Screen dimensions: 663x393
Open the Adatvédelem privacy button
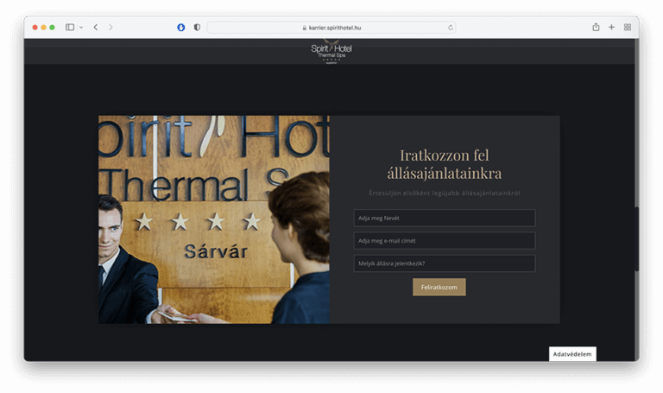pyautogui.click(x=572, y=354)
